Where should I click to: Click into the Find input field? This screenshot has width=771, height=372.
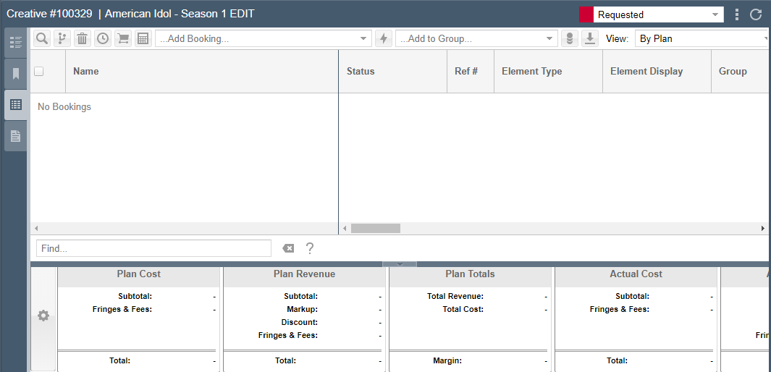coord(153,248)
